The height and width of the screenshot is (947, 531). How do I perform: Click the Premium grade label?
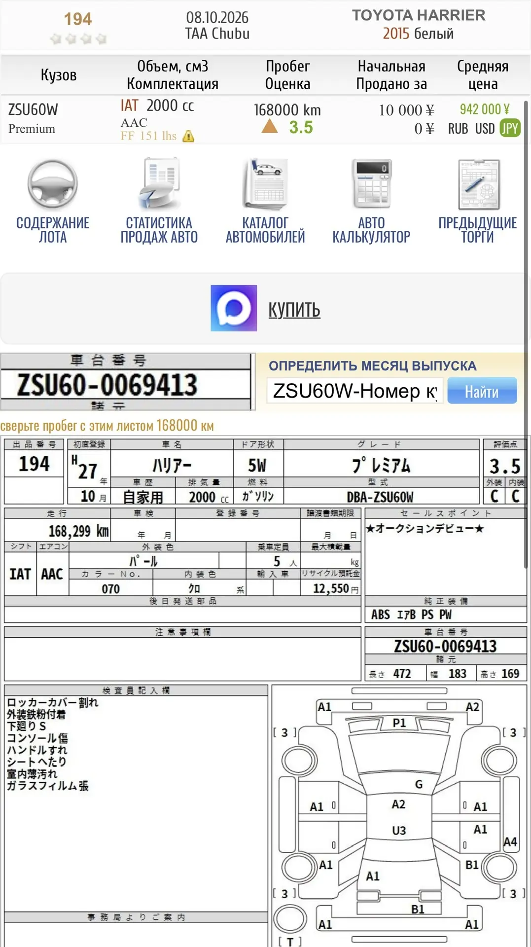point(32,129)
